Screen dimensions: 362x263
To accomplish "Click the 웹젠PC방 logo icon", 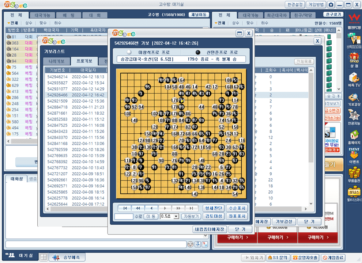I will (354, 22).
